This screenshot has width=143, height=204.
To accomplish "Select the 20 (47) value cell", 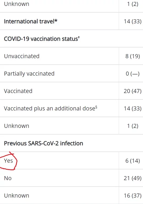I will [133, 91].
